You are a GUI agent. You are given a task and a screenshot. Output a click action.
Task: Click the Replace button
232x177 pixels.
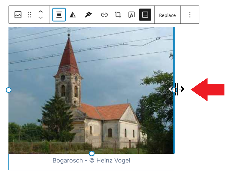point(167,15)
